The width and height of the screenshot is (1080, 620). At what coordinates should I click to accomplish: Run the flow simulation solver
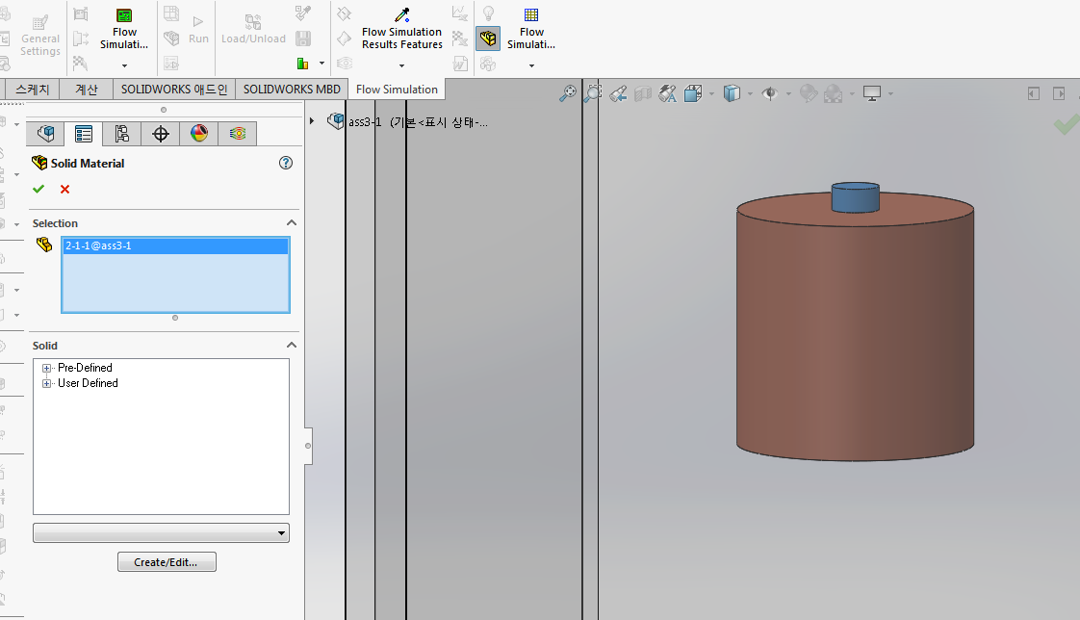click(x=198, y=30)
